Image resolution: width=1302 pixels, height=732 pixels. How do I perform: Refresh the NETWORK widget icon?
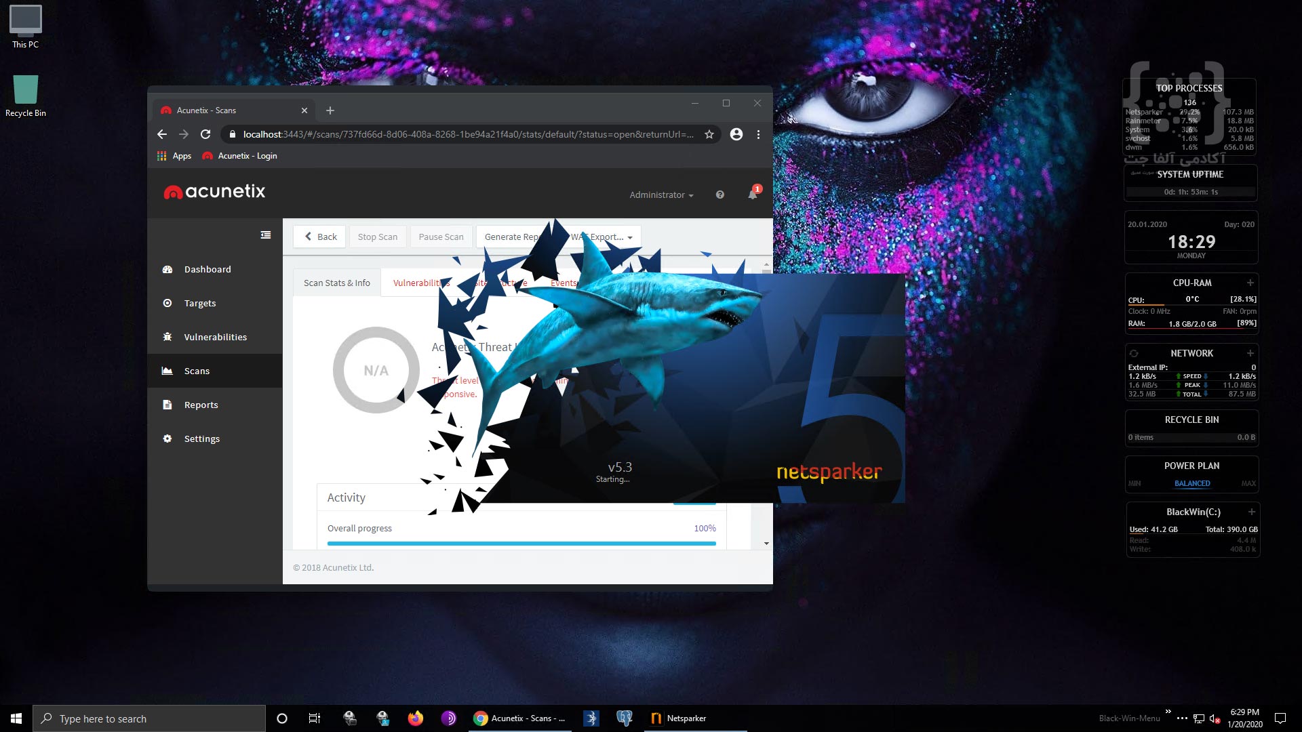click(1133, 353)
